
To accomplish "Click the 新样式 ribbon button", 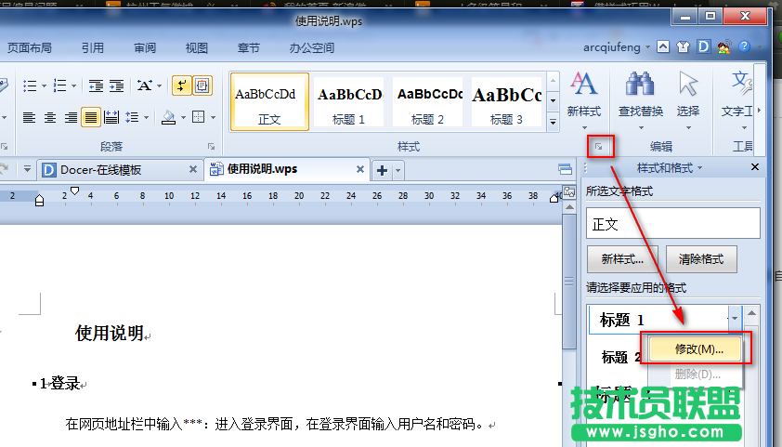I will click(584, 99).
